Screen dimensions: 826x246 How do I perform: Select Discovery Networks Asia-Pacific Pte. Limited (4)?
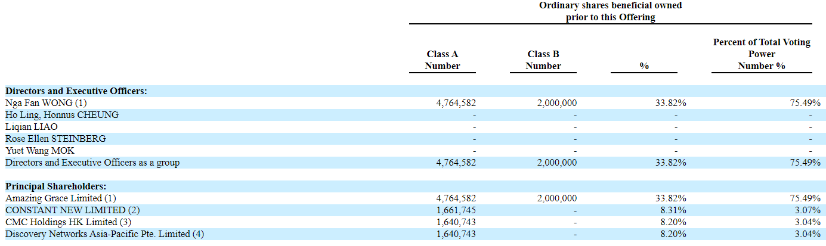click(x=104, y=234)
